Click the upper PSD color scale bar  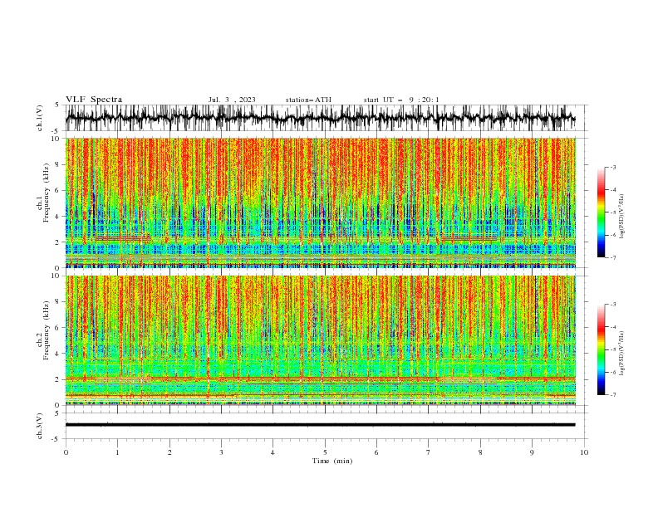tap(601, 212)
